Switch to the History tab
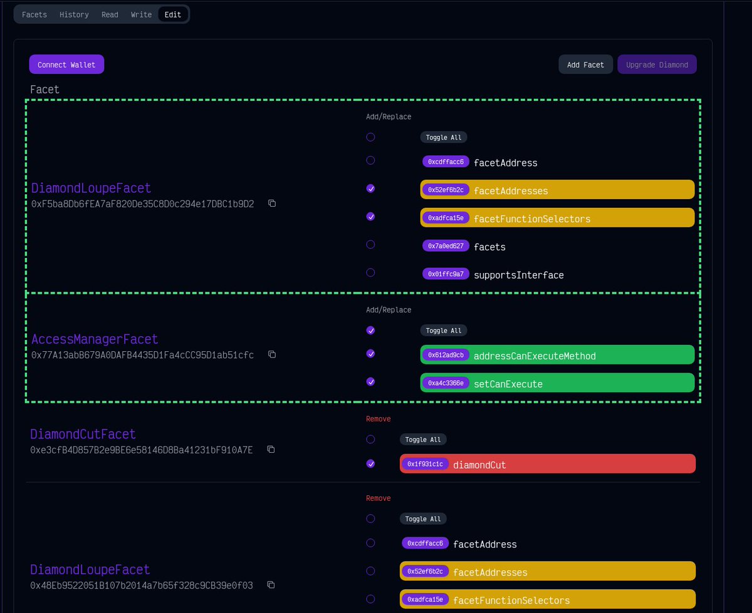Screen dimensions: 752x613 [x=73, y=14]
